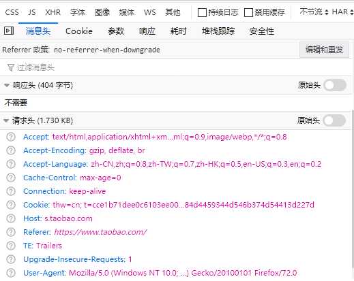Click the help icon beside Accept-Encoding
Viewport: 354px width, 281px height.
click(x=11, y=150)
